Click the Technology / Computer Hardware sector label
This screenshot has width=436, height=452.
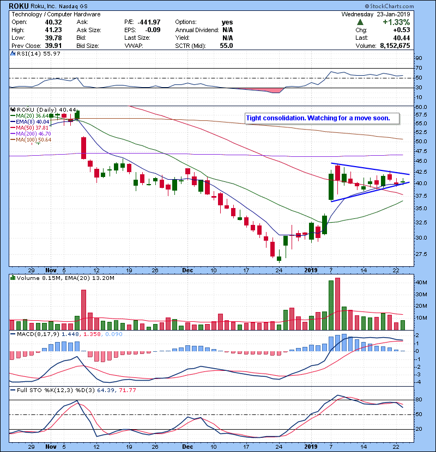click(56, 14)
